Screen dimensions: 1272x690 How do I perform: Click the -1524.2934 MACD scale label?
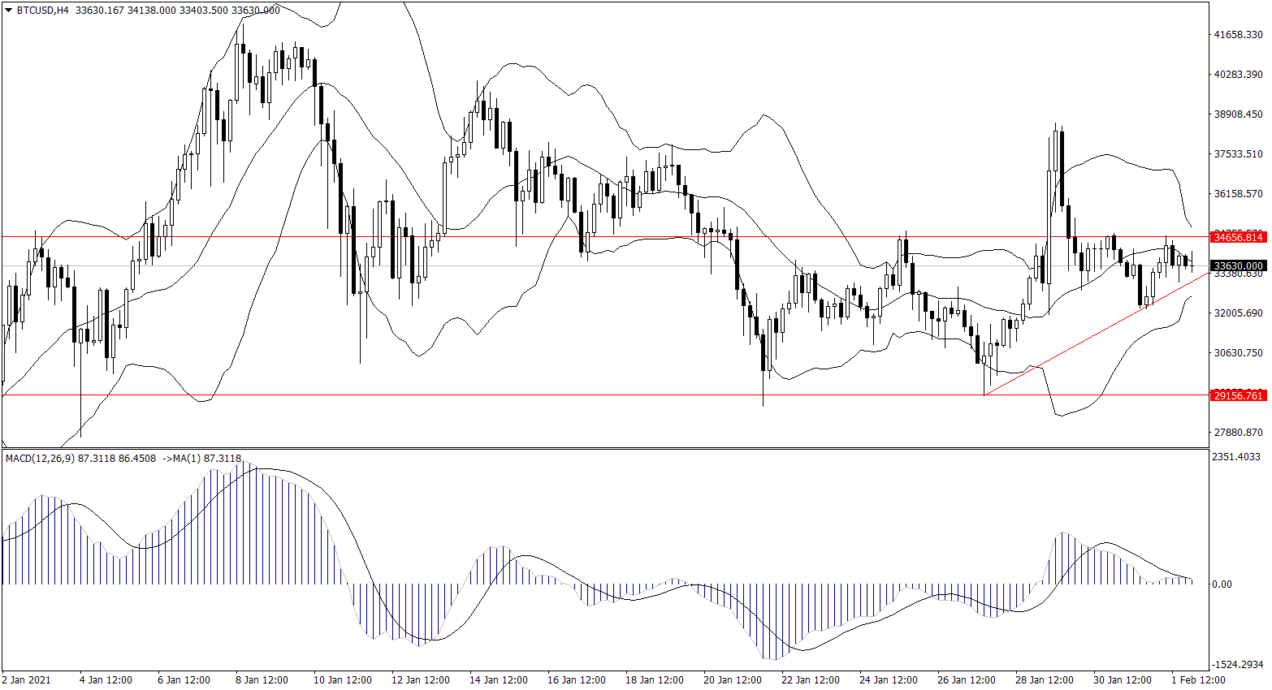tap(1236, 665)
